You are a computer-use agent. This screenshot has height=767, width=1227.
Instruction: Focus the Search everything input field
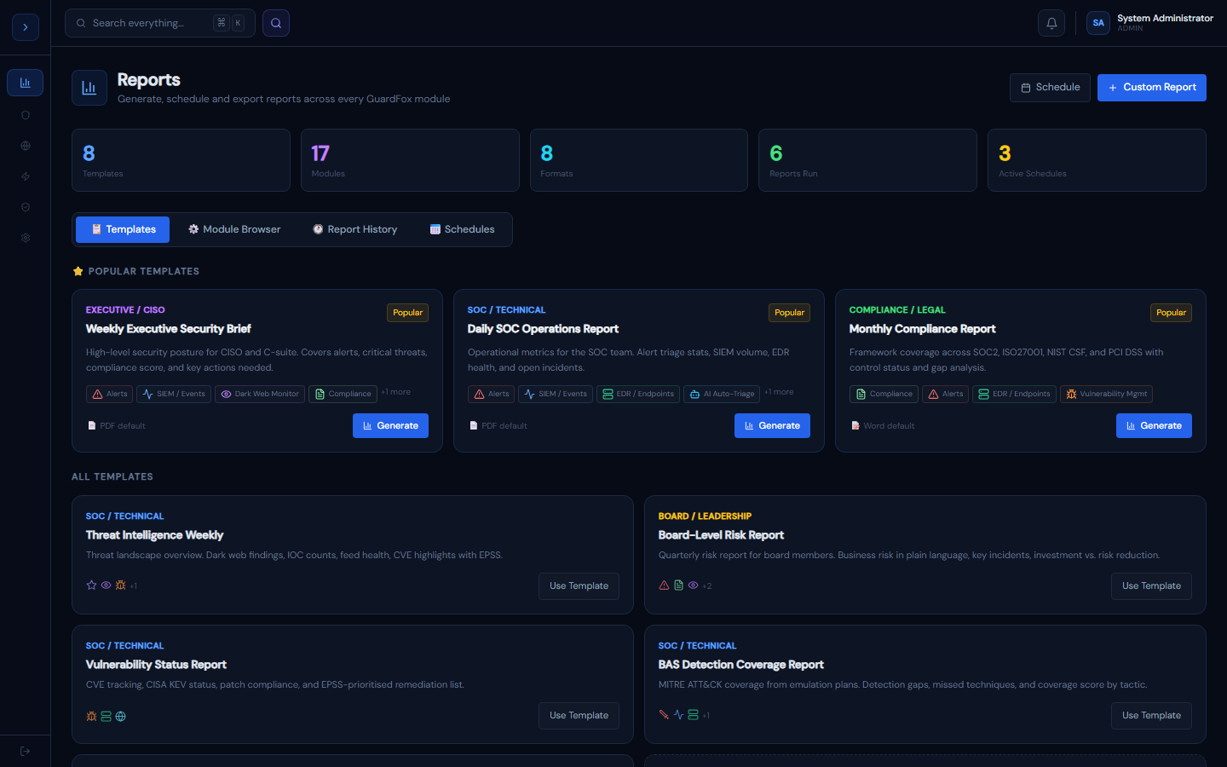click(x=160, y=23)
